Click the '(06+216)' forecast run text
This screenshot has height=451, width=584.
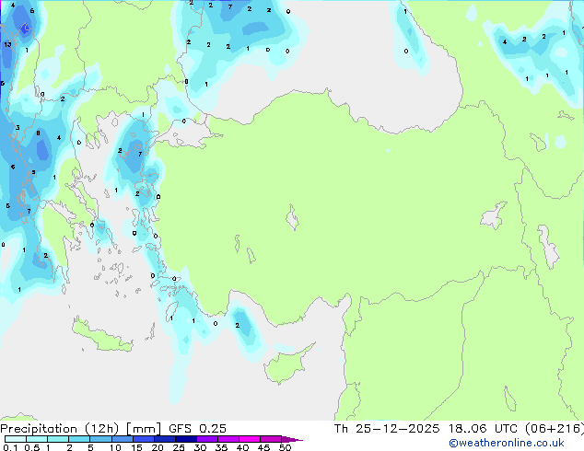click(555, 428)
